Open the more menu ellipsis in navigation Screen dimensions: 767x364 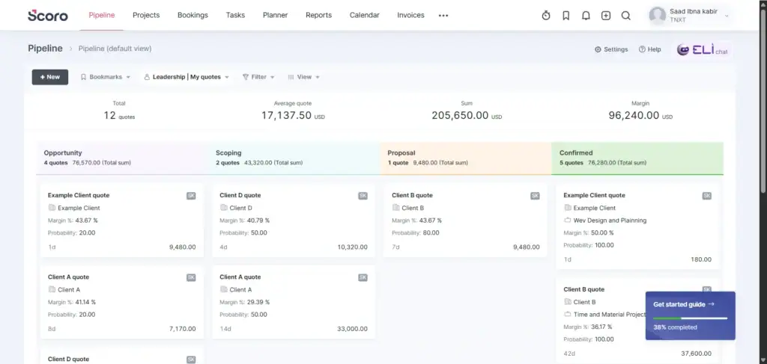point(443,16)
